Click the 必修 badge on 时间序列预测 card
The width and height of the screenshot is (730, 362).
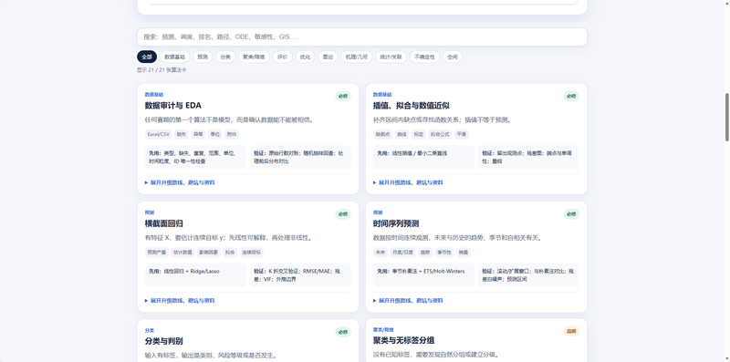(x=571, y=214)
